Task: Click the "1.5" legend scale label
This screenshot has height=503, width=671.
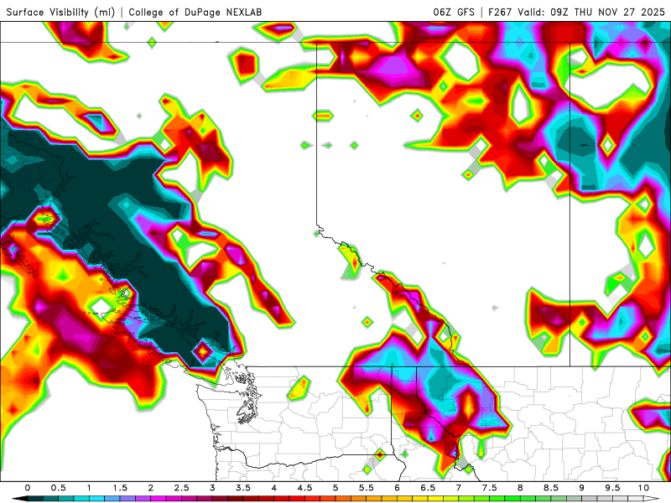Action: 120,488
